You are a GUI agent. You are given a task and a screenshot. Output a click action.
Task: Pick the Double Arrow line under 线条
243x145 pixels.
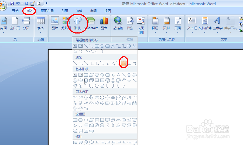click(86, 63)
